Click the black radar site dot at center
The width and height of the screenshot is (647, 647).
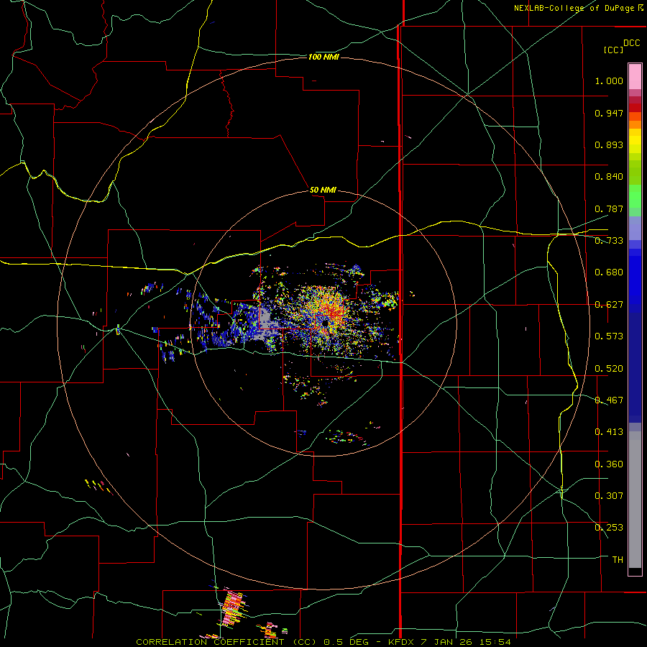pyautogui.click(x=325, y=324)
